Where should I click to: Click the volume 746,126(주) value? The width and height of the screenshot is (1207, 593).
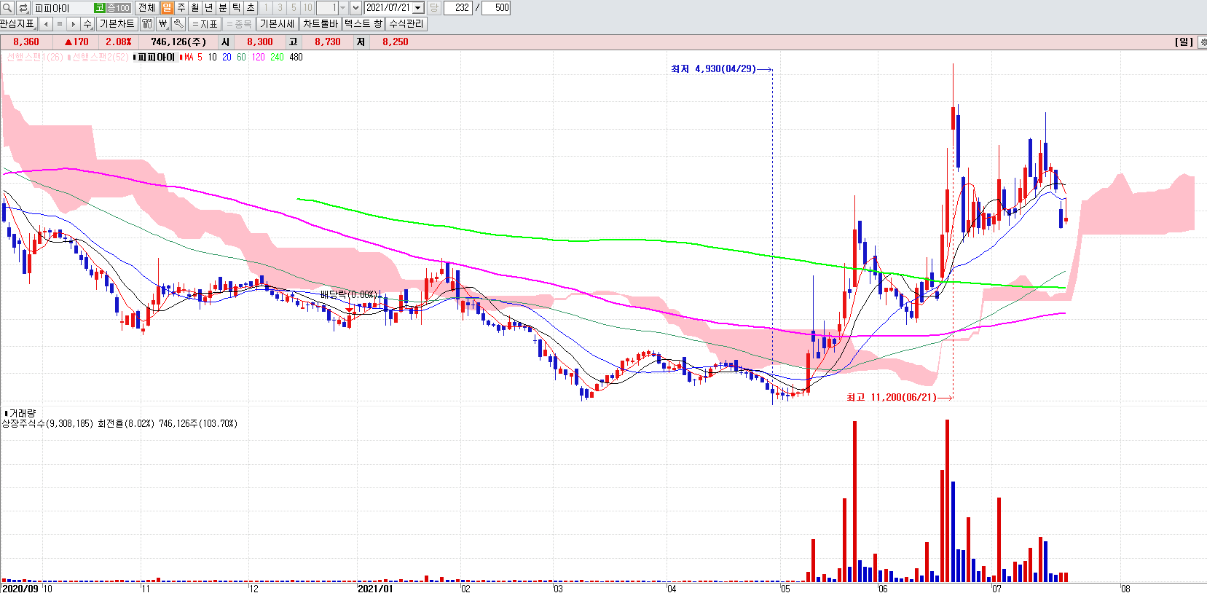178,42
